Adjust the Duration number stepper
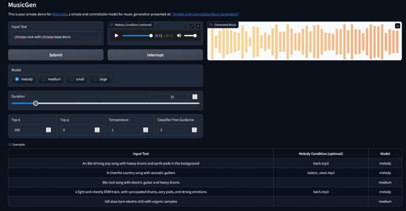Viewport: 406px width, 211px height. pyautogui.click(x=195, y=97)
